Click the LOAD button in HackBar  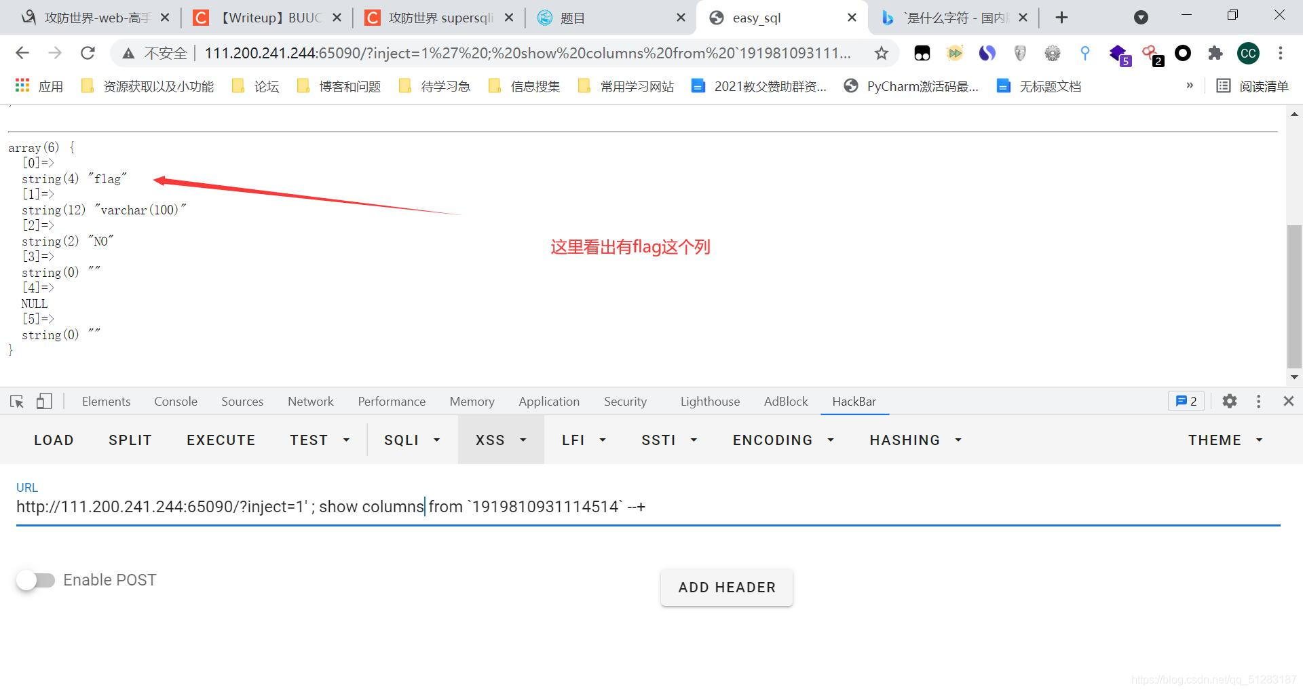point(54,440)
